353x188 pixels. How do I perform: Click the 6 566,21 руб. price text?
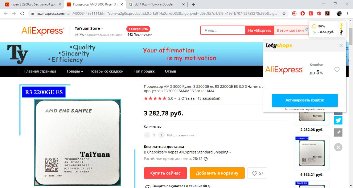coord(312,174)
